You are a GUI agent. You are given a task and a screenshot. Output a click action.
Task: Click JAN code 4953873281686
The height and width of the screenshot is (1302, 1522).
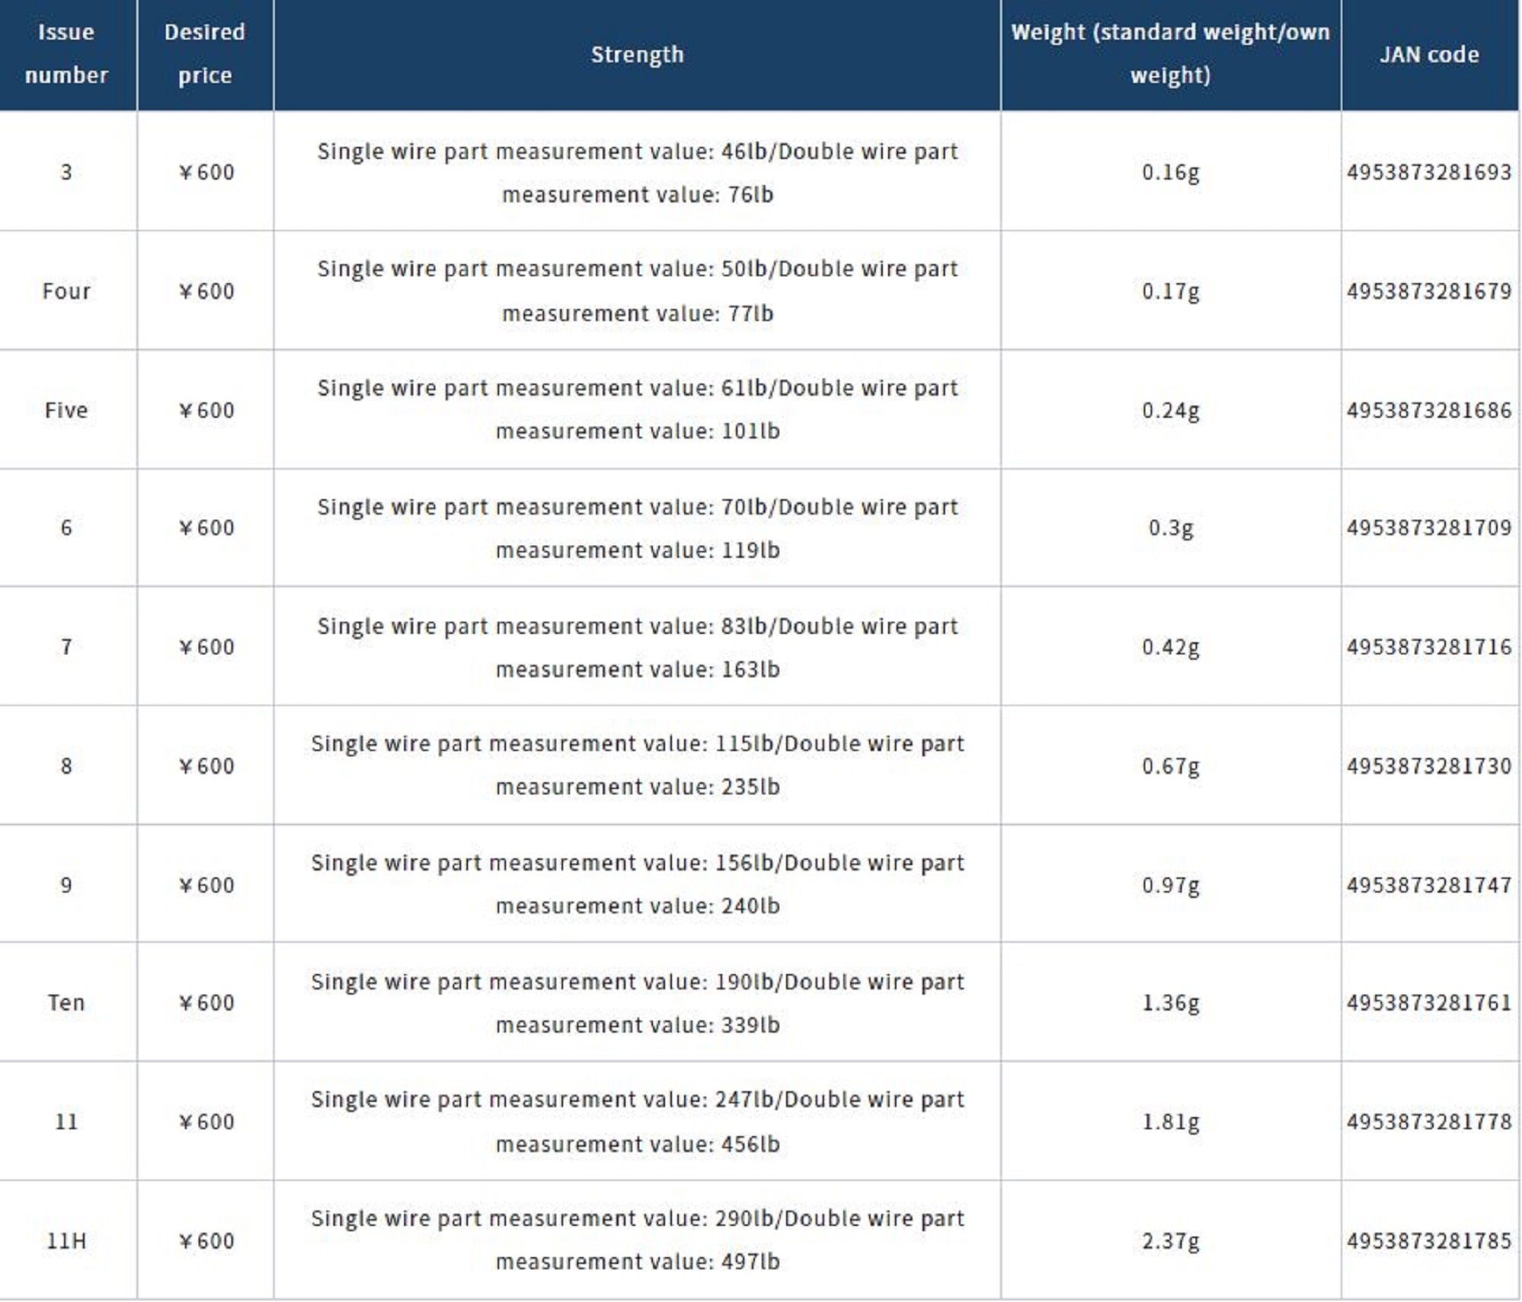[1429, 410]
